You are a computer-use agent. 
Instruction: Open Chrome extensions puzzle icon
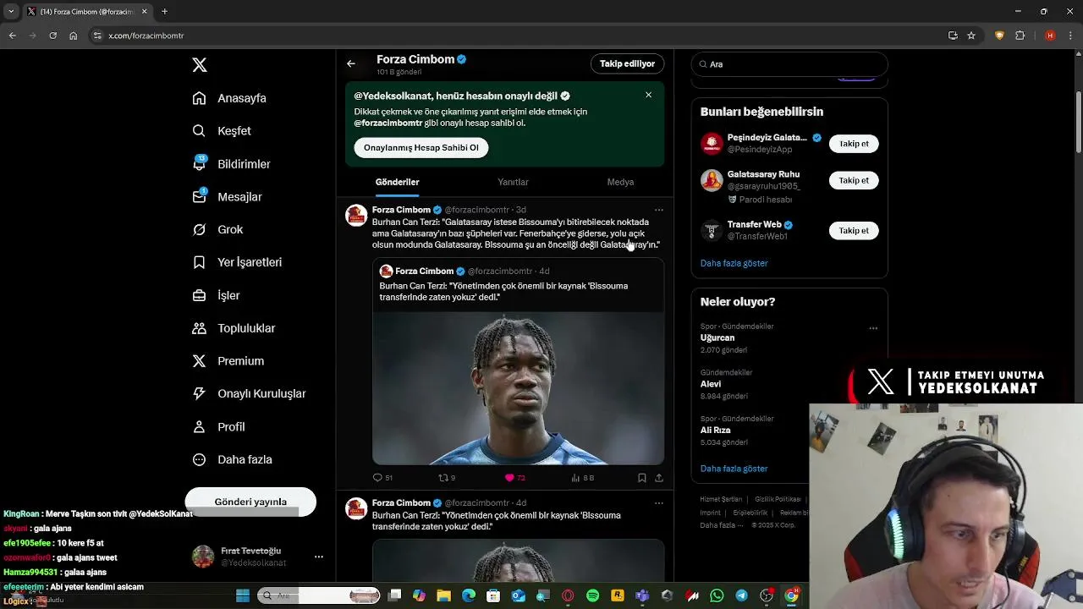pyautogui.click(x=1020, y=36)
